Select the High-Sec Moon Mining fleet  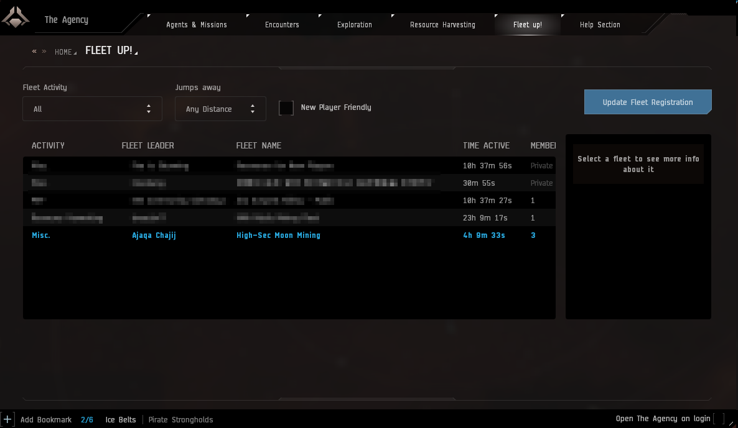(278, 235)
